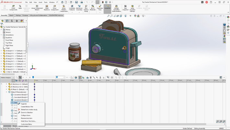The width and height of the screenshot is (230, 130).
Task: Switch to the Sketch ribbon tab
Action: [11, 15]
